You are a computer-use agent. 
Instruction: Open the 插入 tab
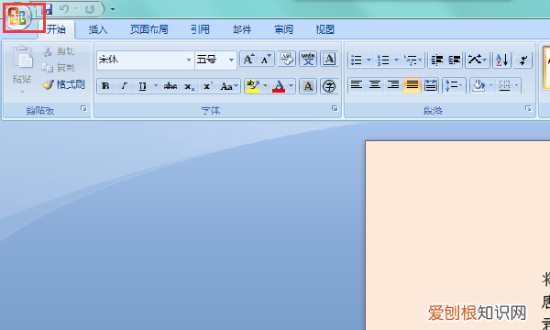(x=98, y=29)
